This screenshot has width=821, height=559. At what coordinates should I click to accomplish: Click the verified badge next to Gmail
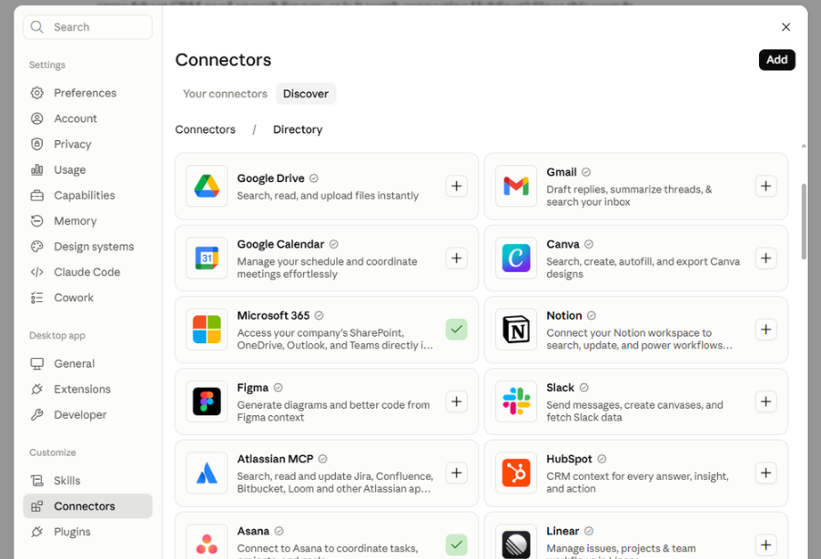[586, 172]
